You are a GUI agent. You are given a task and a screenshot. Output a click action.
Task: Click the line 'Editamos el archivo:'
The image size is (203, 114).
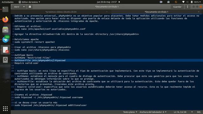pos(28,26)
